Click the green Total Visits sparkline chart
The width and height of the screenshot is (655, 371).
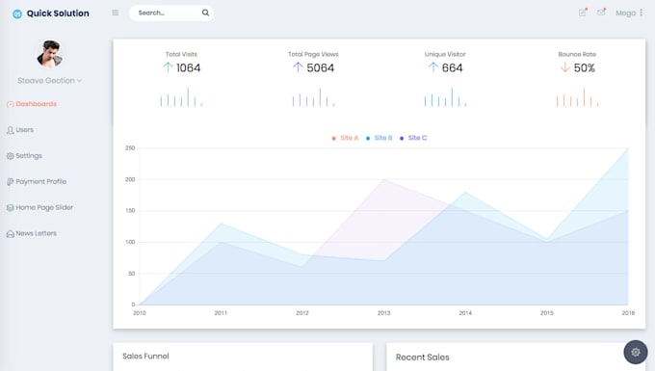(x=181, y=97)
